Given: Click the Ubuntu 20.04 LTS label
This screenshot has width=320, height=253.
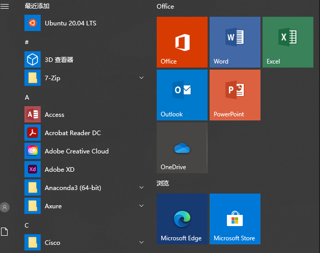Looking at the screenshot, I should click(71, 23).
